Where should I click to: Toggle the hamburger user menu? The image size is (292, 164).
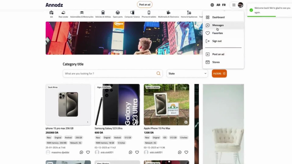click(234, 5)
